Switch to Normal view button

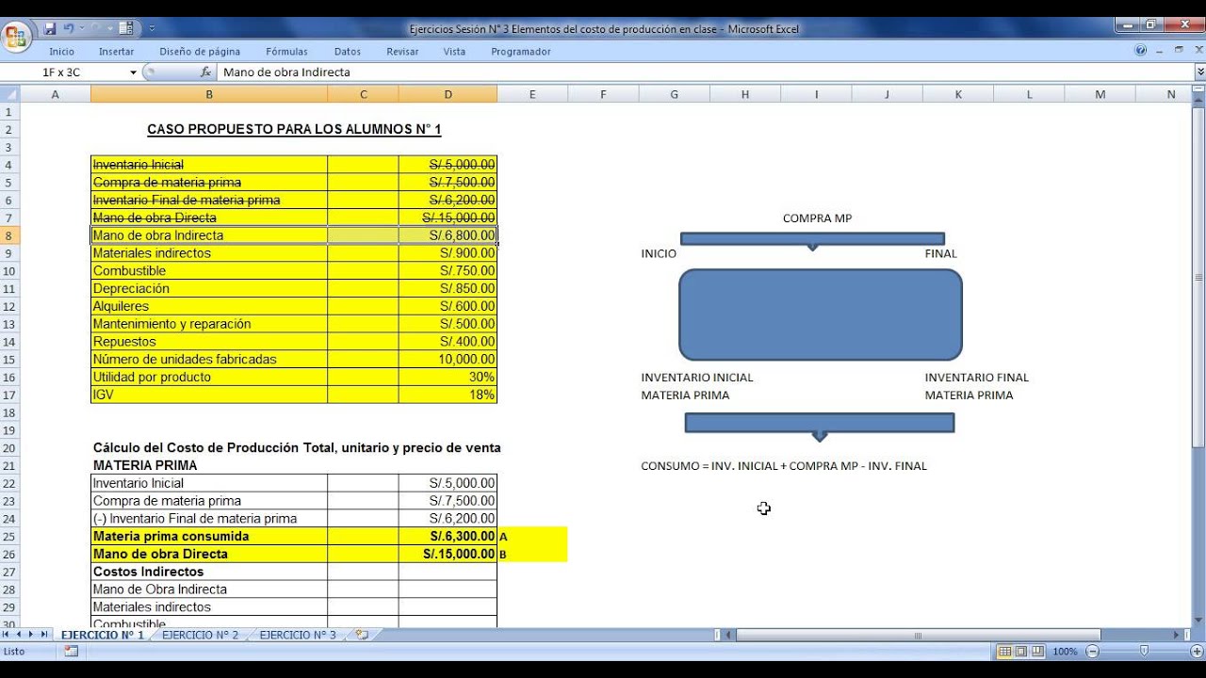tap(1005, 651)
